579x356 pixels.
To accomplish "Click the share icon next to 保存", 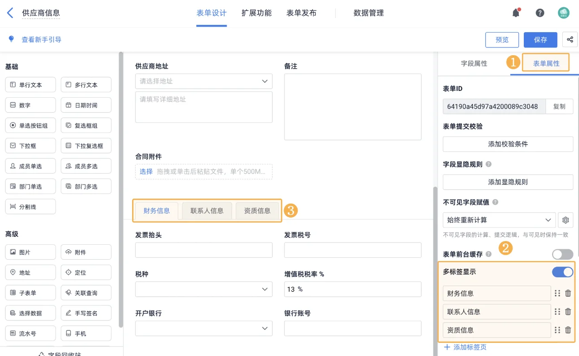I will 570,40.
